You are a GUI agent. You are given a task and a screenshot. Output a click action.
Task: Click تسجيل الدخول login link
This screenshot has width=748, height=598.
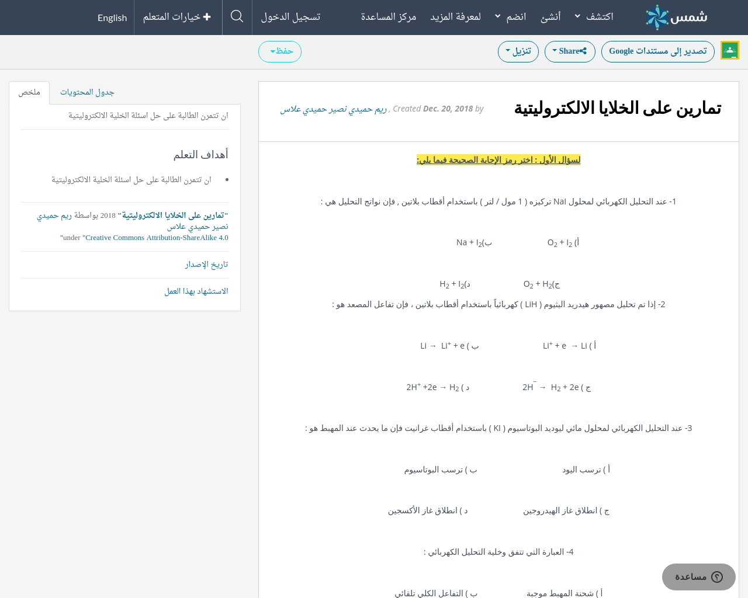point(290,16)
